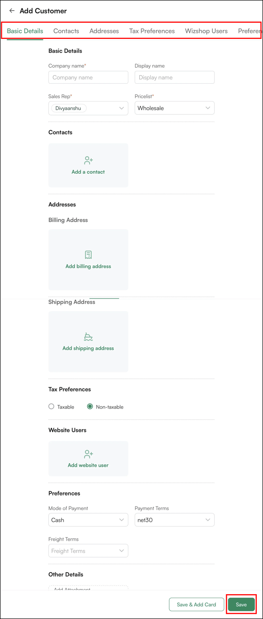Viewport: 263px width, 619px height.
Task: Select the Taxable radio button
Action: coord(51,407)
